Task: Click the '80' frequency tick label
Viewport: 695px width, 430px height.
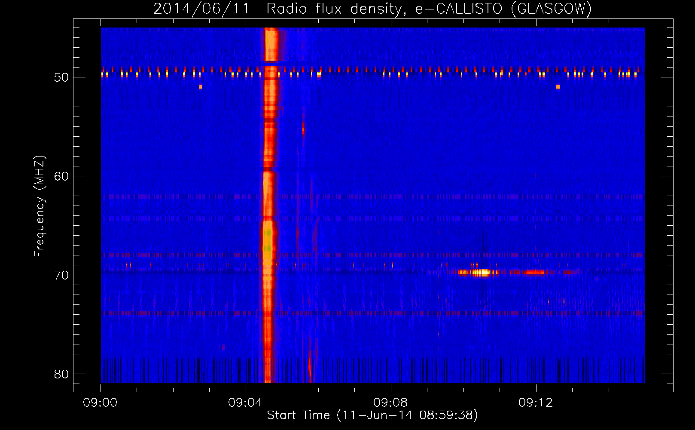Action: click(61, 374)
